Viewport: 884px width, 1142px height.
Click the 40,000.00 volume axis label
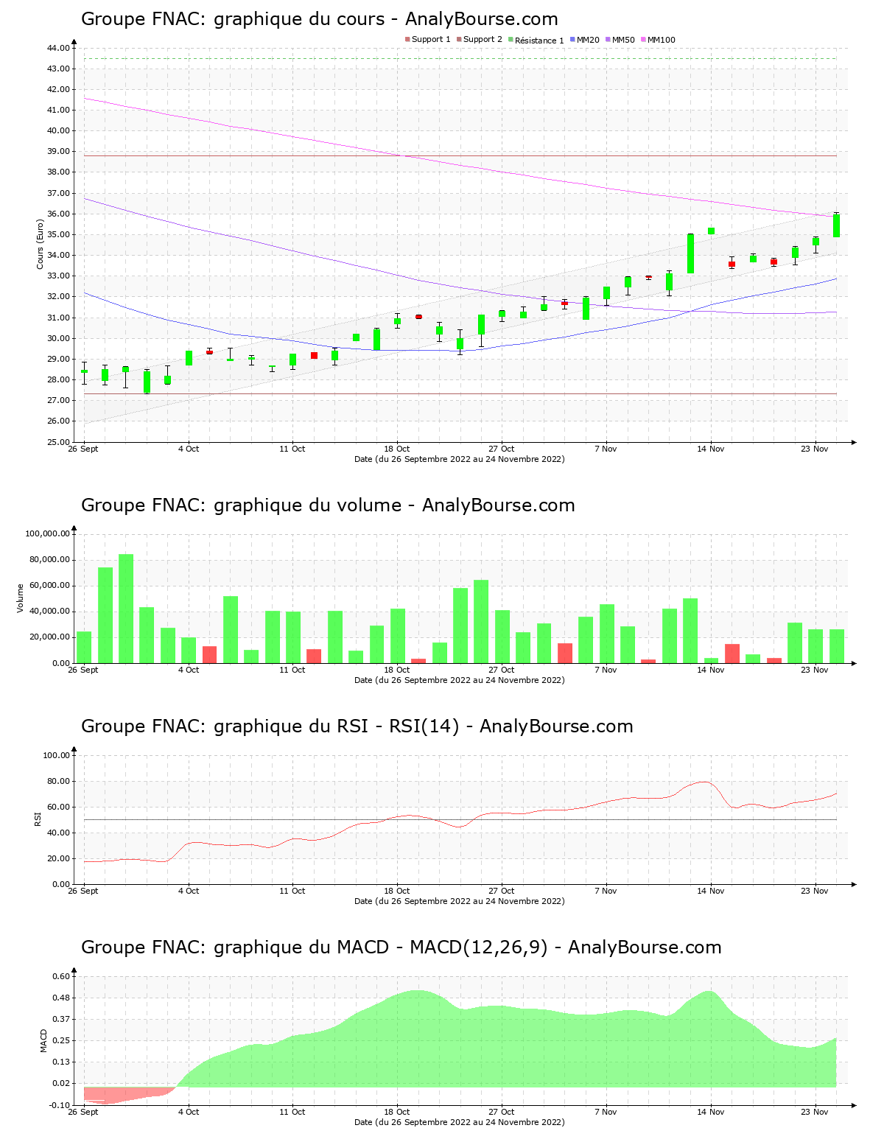pos(50,612)
